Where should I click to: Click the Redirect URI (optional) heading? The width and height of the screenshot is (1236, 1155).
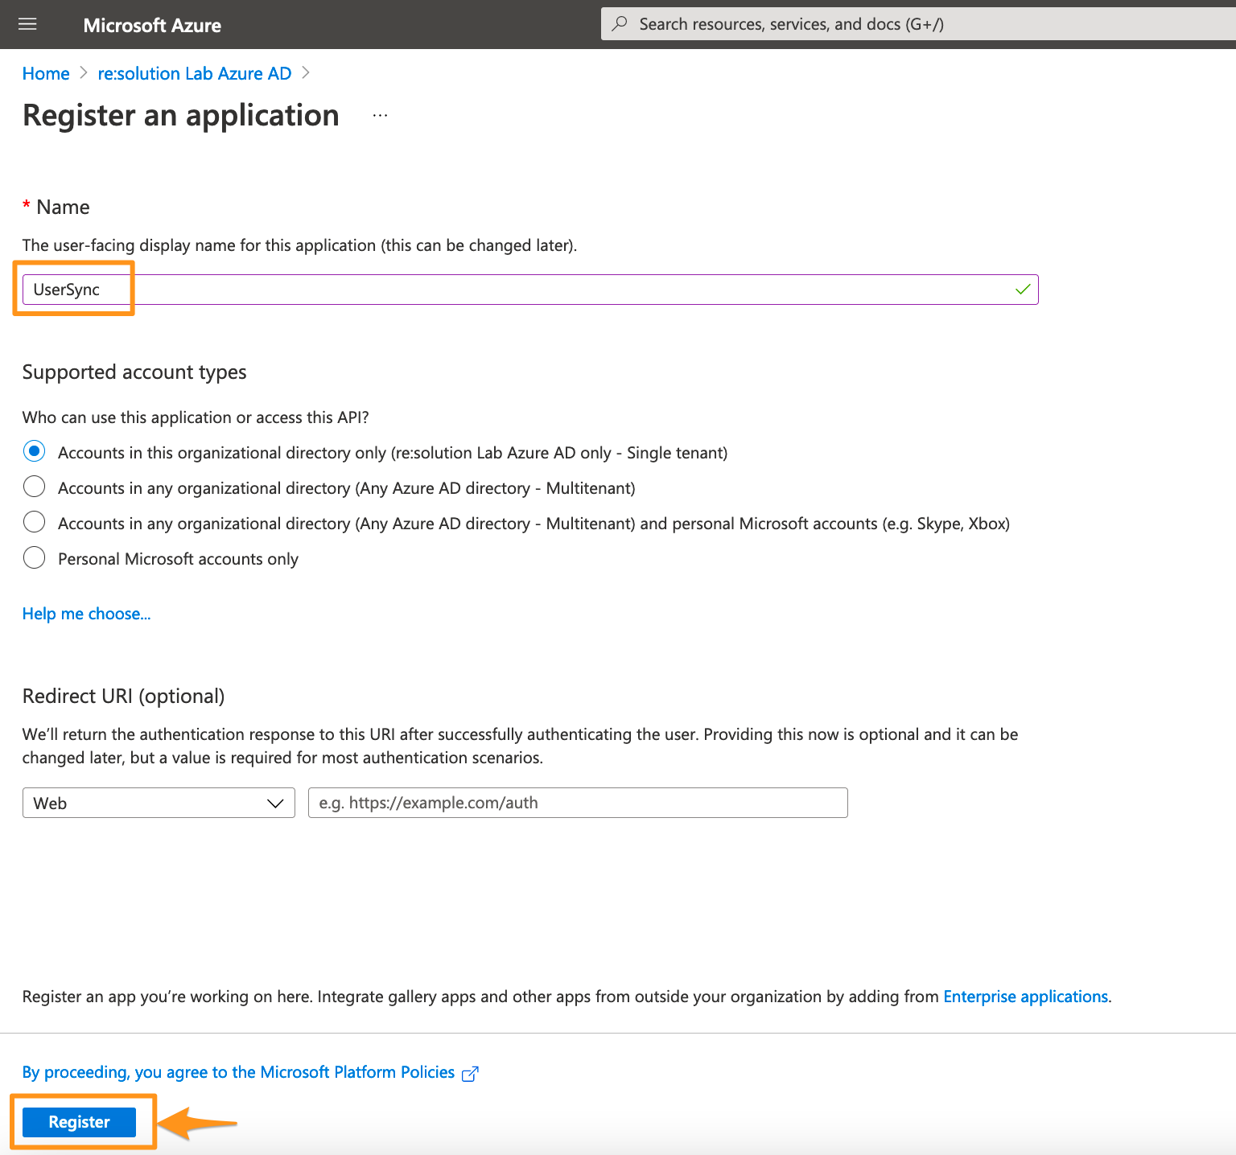click(123, 697)
